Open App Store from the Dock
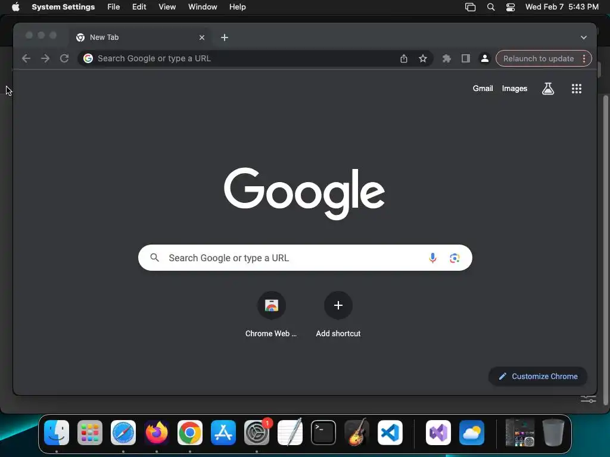 [x=223, y=433]
